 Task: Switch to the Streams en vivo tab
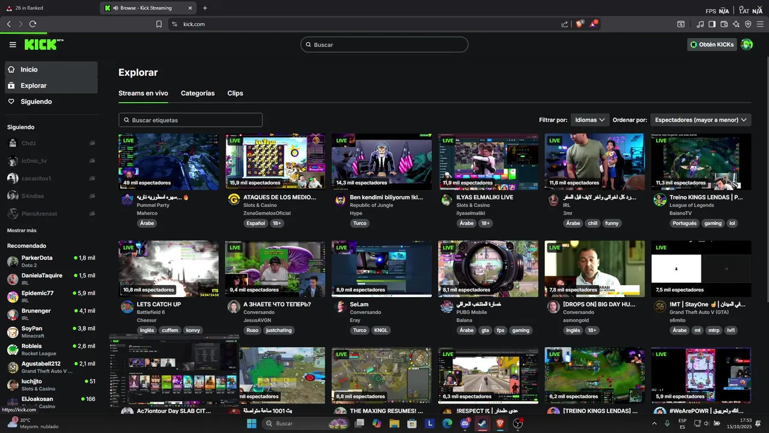coord(143,93)
